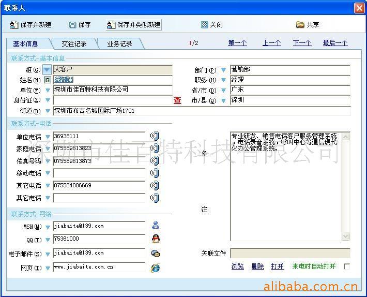Click the 身份证 input field
Image resolution: width=367 pixels, height=297 pixels.
pyautogui.click(x=113, y=100)
